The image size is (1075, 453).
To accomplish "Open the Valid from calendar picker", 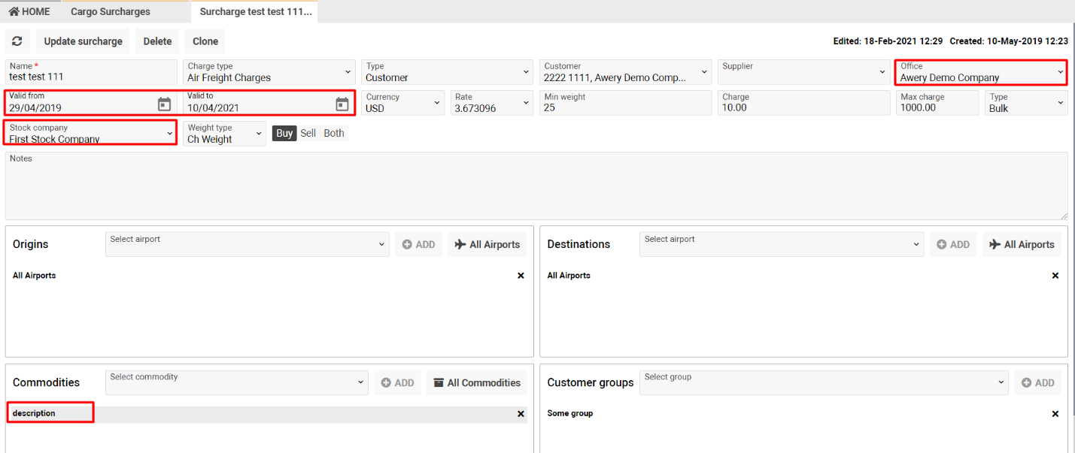I will (164, 104).
